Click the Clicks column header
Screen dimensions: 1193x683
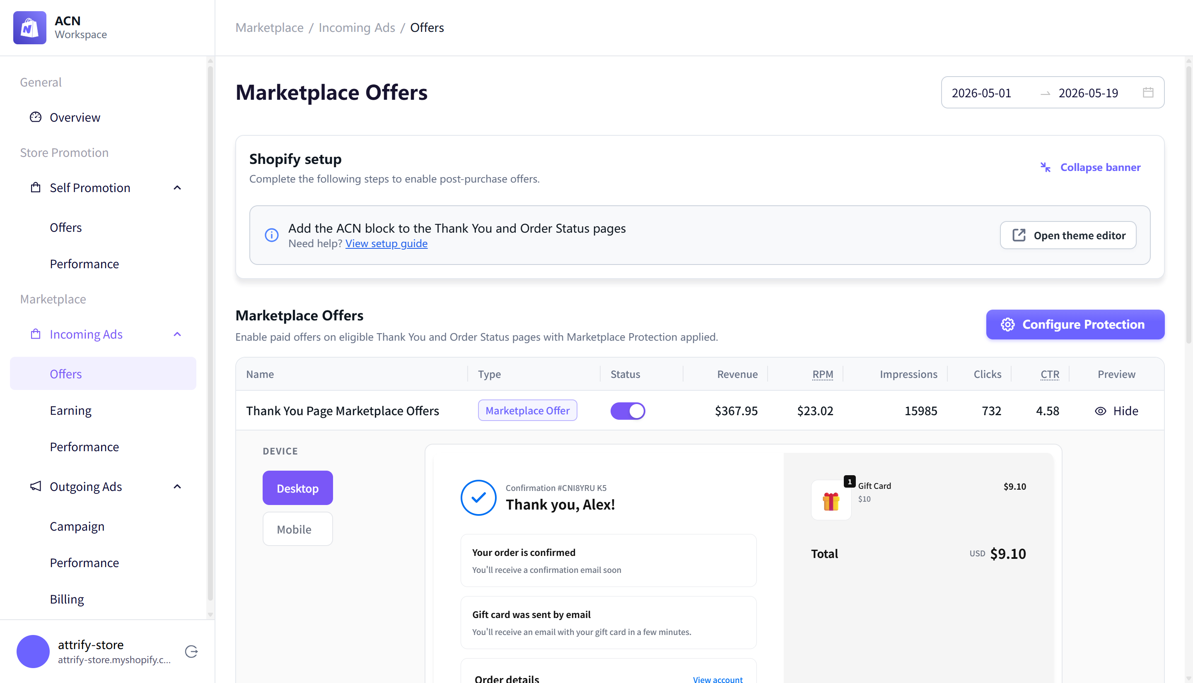tap(988, 374)
